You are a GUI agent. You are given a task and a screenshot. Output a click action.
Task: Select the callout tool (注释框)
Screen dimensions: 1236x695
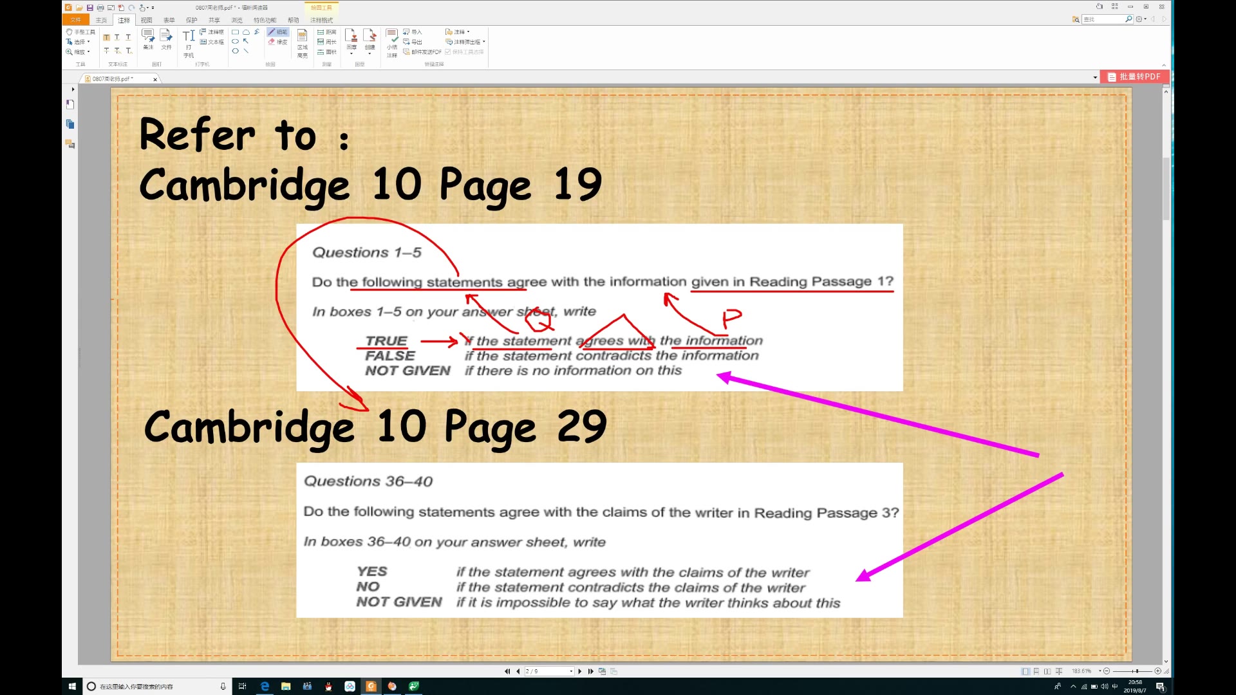[212, 32]
